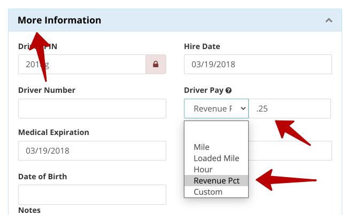Click the Date of Birth label
Viewport: 347px width, 215px height.
(42, 177)
